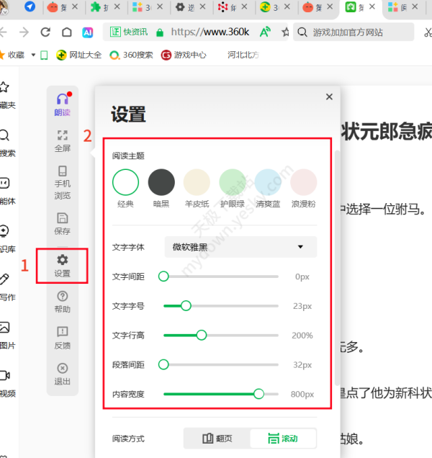Select the 经典 classic reading theme
The height and width of the screenshot is (458, 432).
(125, 182)
